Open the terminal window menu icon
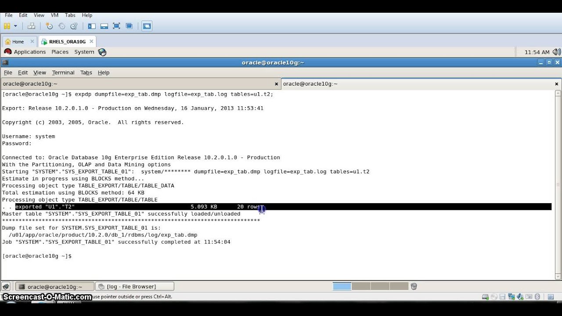 (x=5, y=62)
